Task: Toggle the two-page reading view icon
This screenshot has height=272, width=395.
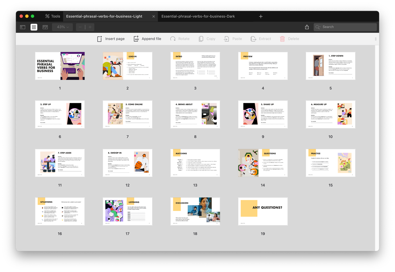Action: coord(45,27)
